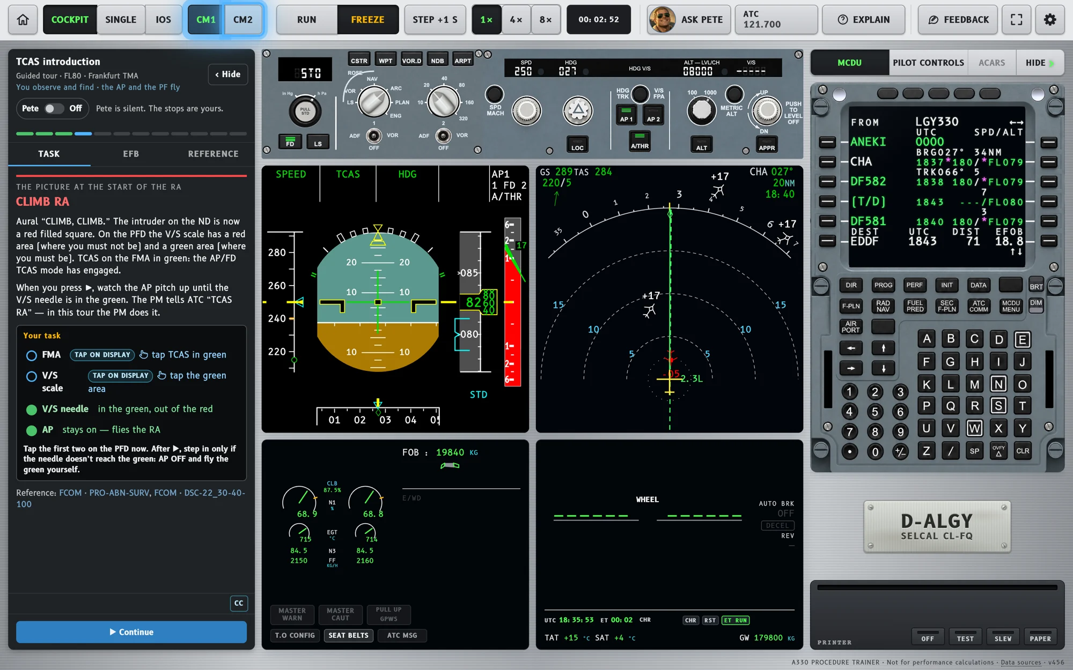Select the V/S scale radio button

pyautogui.click(x=32, y=376)
